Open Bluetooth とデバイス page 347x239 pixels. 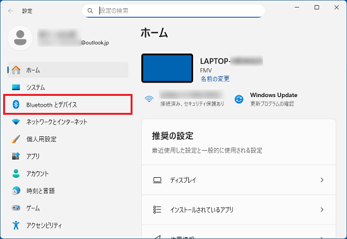pyautogui.click(x=68, y=105)
